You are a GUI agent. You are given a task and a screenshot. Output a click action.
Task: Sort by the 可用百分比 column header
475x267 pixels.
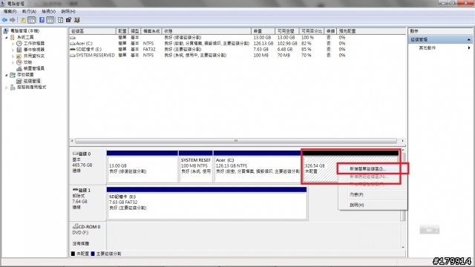[x=312, y=31]
